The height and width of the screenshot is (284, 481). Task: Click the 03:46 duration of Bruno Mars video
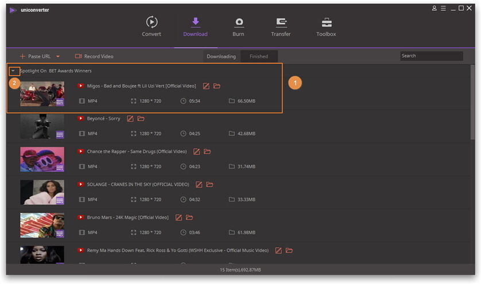pos(195,232)
